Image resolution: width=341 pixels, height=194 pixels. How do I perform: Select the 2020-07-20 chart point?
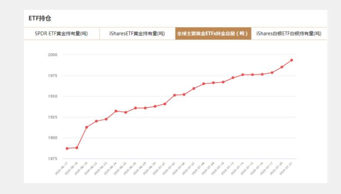(282, 67)
